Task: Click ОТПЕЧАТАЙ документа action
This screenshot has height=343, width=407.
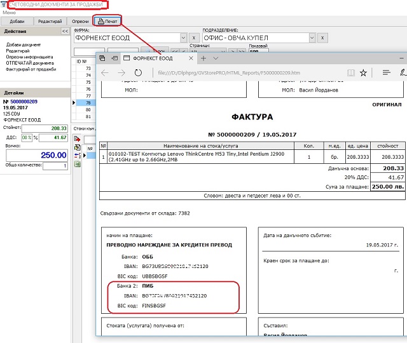Action: [30, 63]
